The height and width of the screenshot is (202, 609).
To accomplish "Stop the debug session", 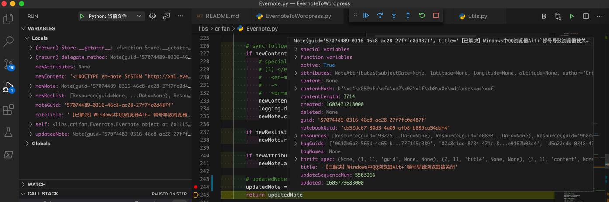I will pyautogui.click(x=436, y=16).
